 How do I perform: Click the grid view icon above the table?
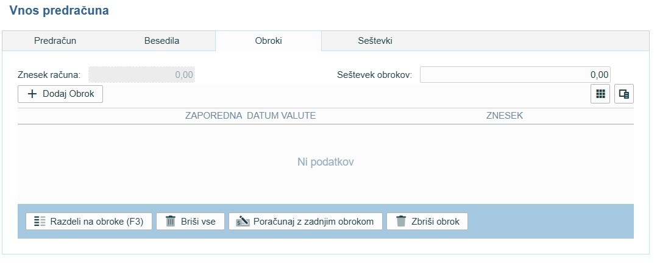coord(600,94)
